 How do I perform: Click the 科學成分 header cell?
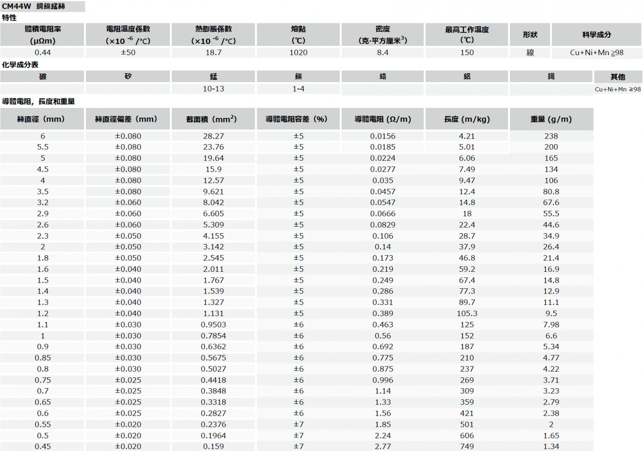point(597,35)
